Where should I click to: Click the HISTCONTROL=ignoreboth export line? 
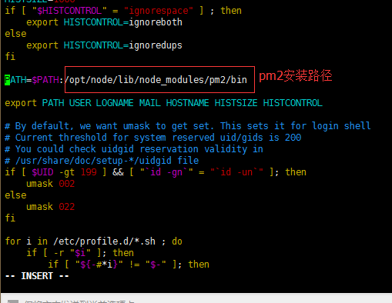click(104, 22)
